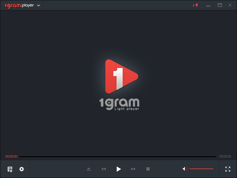The height and width of the screenshot is (178, 237).
Task: Maximize the player window
Action: coord(220,5)
